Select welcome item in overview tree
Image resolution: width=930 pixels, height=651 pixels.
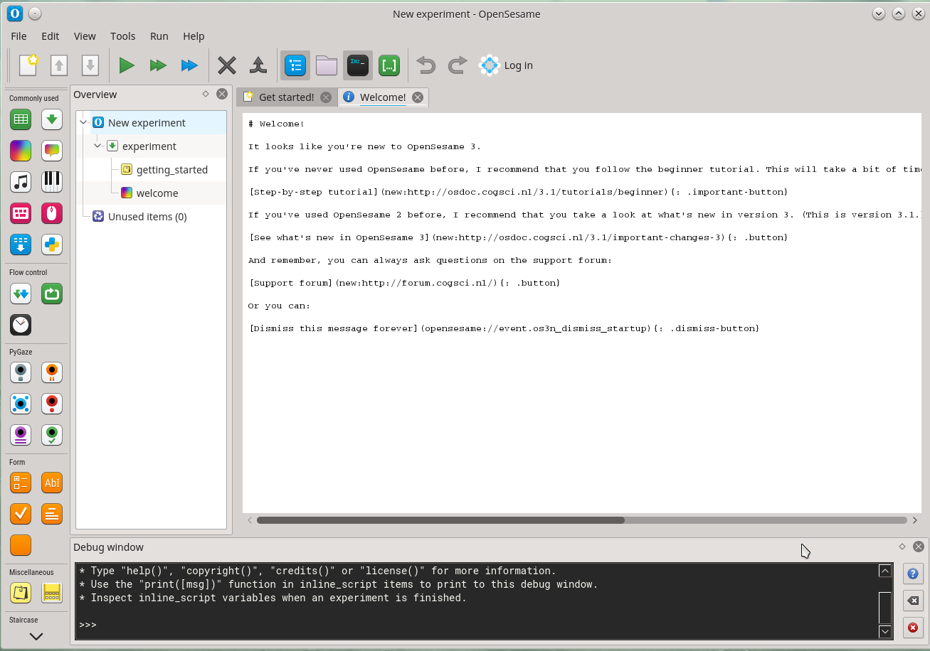click(x=157, y=193)
